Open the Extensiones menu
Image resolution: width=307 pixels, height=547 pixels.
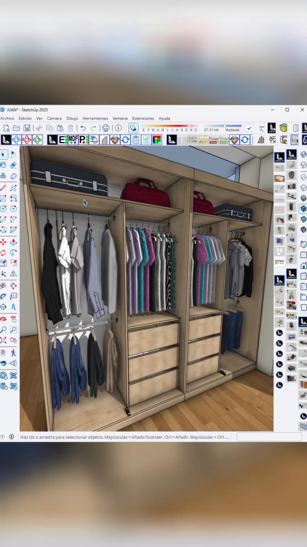click(143, 118)
